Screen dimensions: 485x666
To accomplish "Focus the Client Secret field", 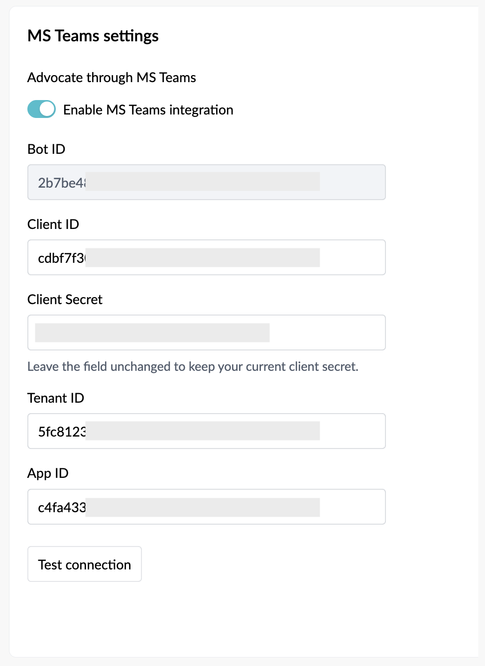I will 206,333.
